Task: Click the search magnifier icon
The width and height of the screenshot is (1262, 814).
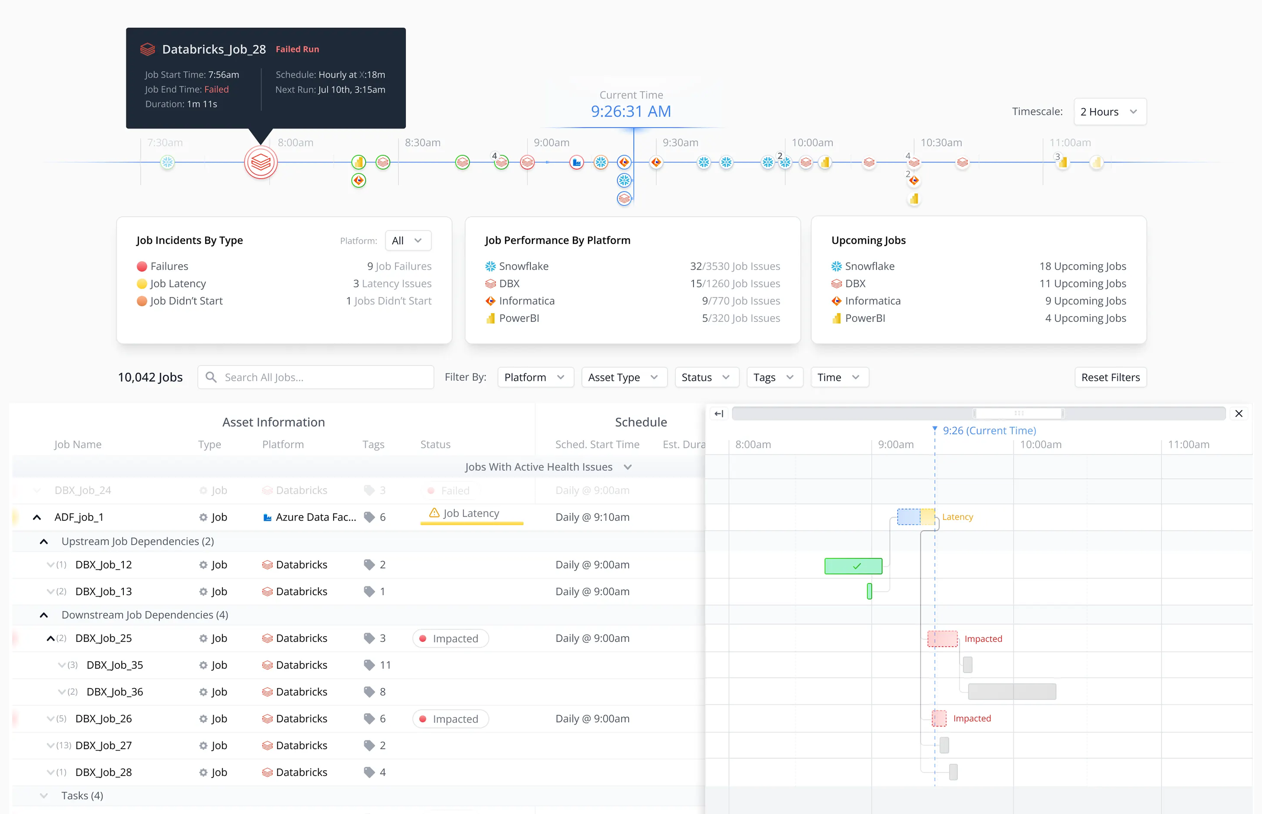Action: (211, 377)
